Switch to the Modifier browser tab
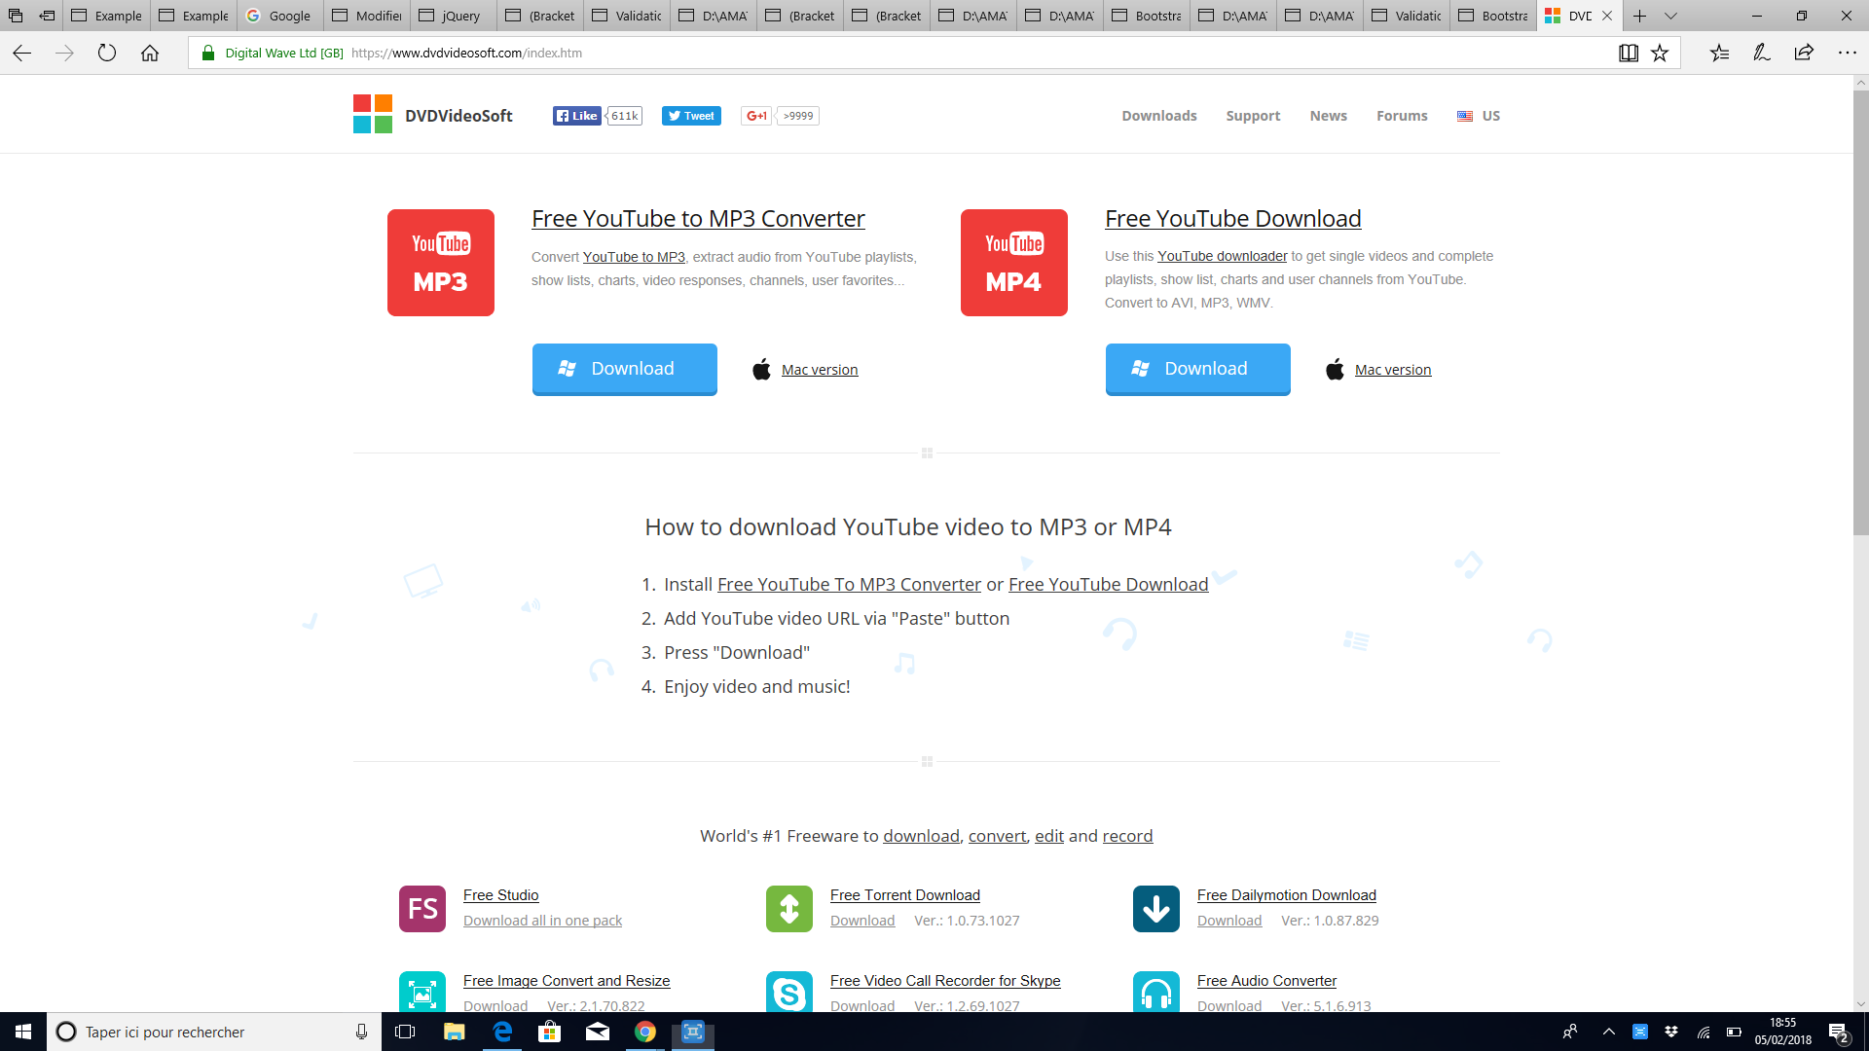 366,16
